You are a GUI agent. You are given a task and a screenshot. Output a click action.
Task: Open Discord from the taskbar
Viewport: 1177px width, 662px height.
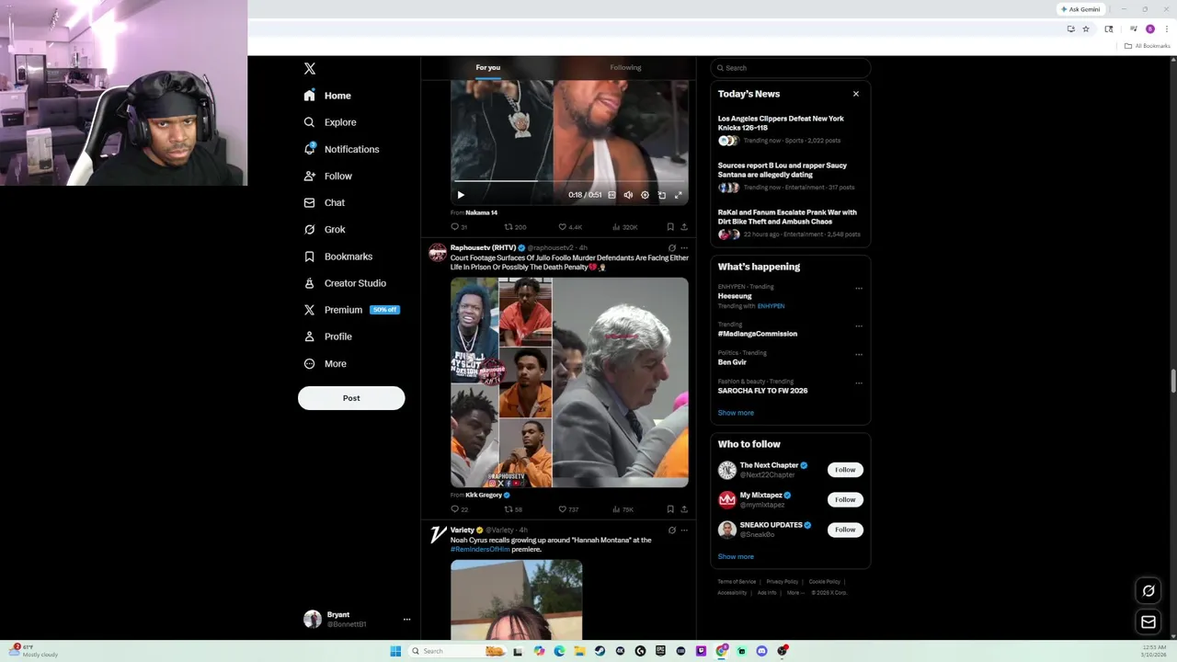click(761, 651)
